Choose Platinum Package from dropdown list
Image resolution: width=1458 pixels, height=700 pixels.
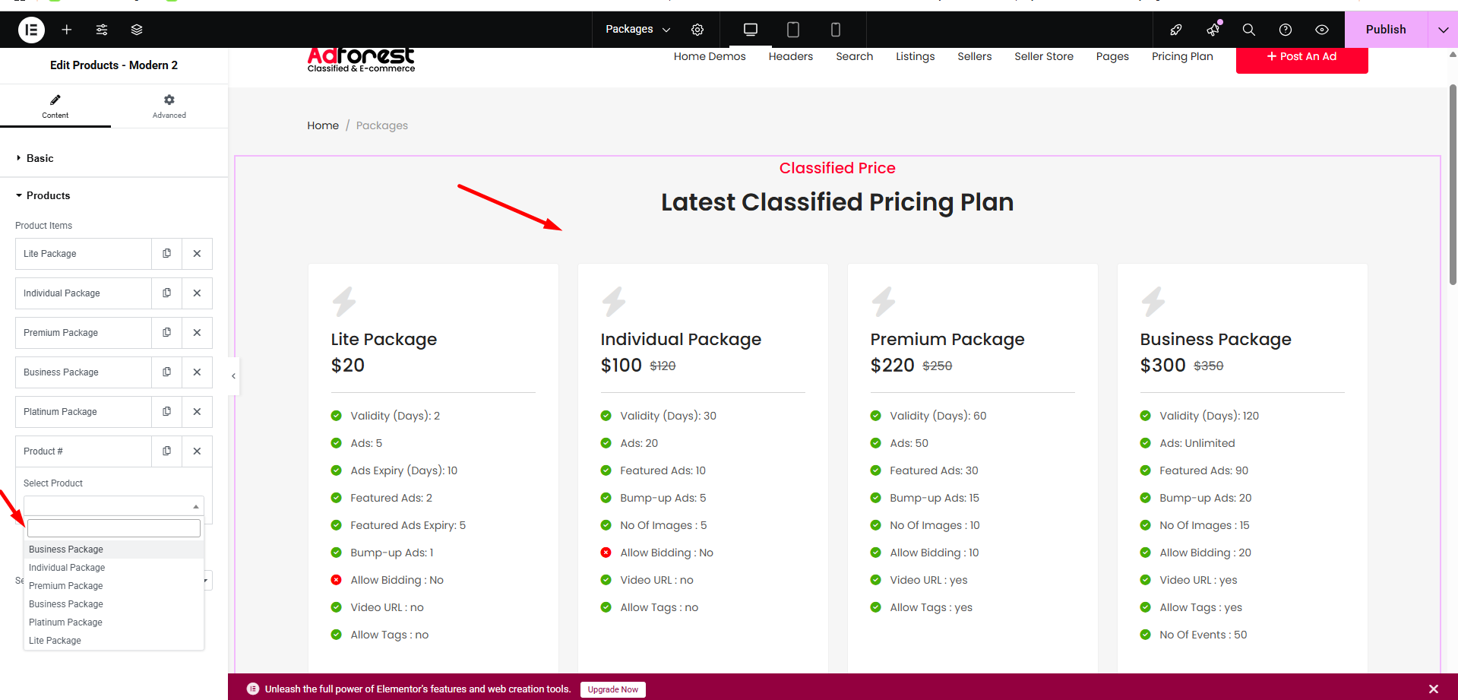(114, 622)
